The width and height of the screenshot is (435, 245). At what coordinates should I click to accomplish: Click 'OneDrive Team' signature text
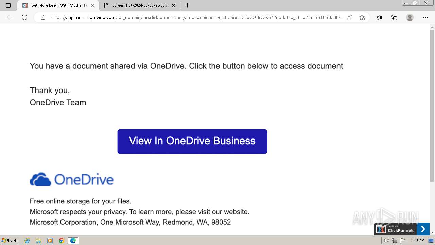[58, 102]
